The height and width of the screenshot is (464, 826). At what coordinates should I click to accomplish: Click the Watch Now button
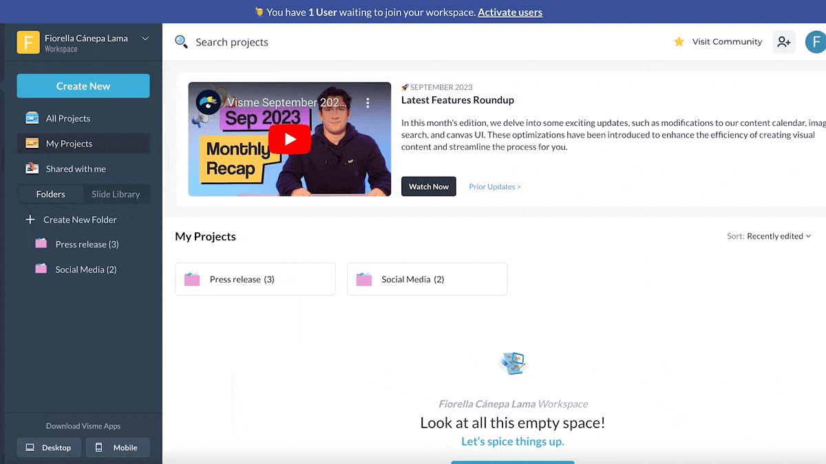(428, 186)
